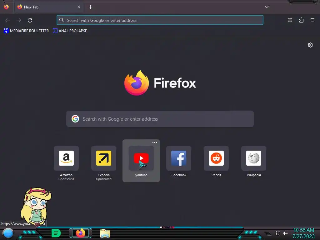The height and width of the screenshot is (240, 320).
Task: Select the New Tab tab
Action: (x=49, y=7)
